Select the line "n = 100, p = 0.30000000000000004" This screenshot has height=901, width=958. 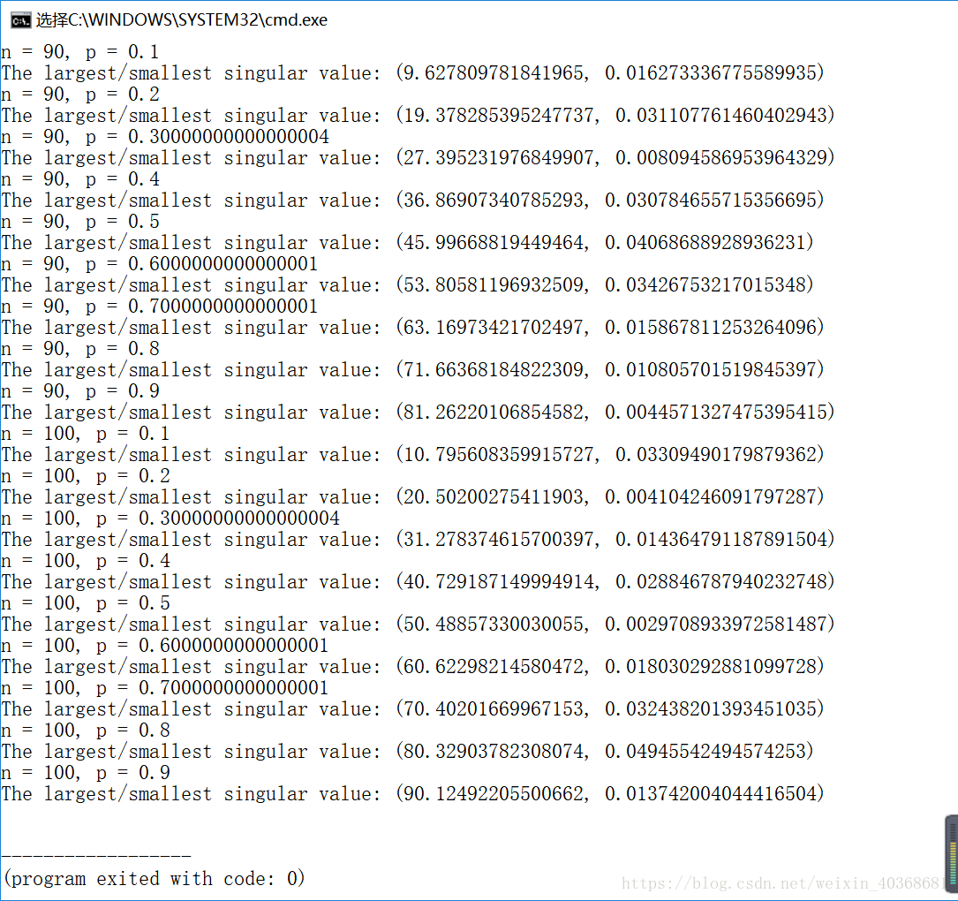pos(170,519)
